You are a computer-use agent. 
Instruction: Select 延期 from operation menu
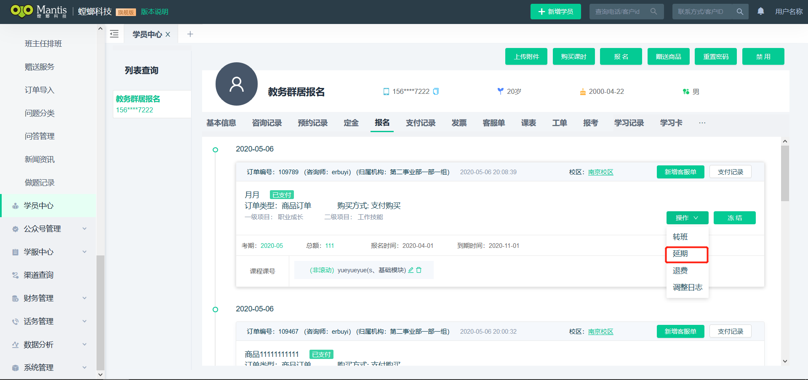pos(687,254)
